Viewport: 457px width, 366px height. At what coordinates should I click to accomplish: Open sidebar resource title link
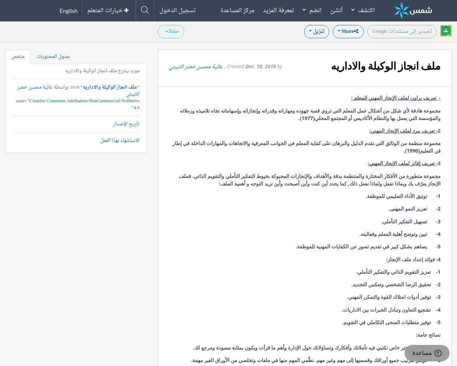tap(110, 87)
